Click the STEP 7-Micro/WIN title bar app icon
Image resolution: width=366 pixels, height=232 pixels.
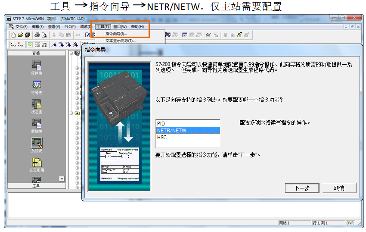[9, 19]
